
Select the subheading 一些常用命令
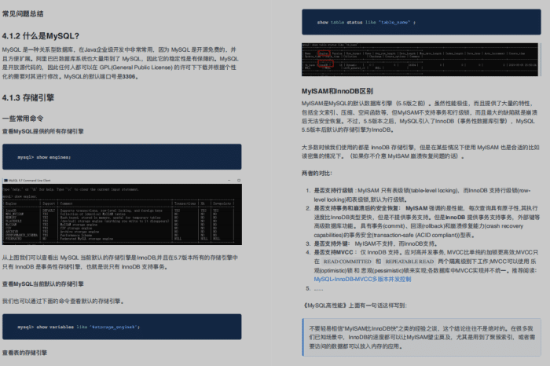[23, 119]
